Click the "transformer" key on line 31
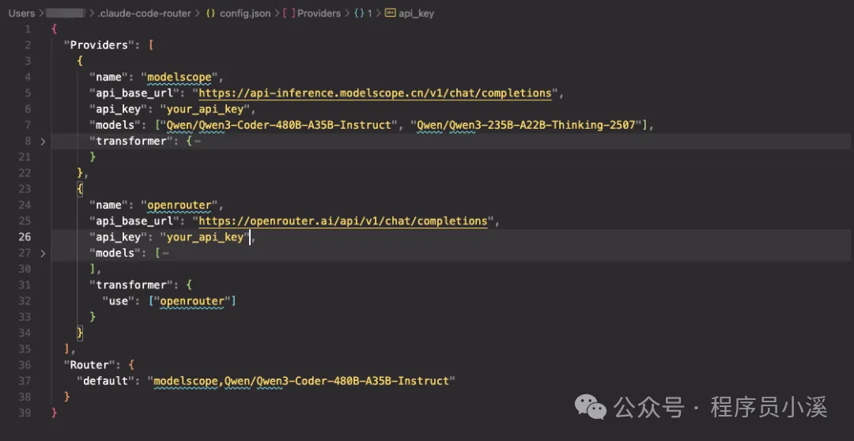Image resolution: width=854 pixels, height=441 pixels. (x=131, y=285)
